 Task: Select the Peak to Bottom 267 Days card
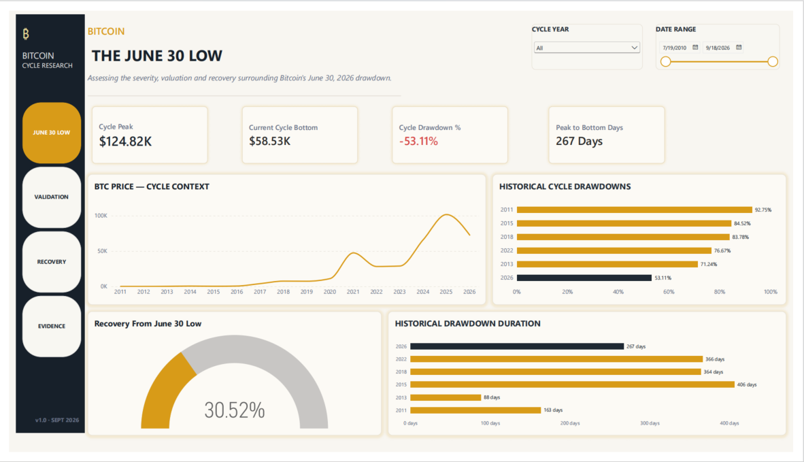click(x=607, y=135)
